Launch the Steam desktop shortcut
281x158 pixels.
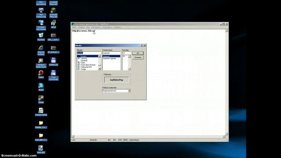pos(41,100)
